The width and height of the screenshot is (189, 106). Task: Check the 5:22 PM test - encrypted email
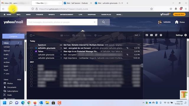coord(31,55)
